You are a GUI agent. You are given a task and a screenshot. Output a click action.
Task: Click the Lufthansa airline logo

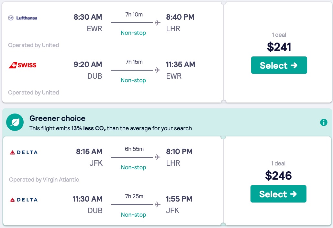coord(23,18)
